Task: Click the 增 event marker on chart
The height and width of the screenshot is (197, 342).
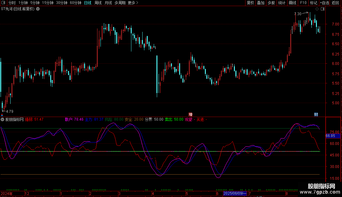Action: pos(191,114)
